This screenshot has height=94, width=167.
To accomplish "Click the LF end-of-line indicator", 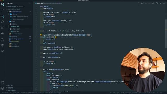I will coord(154,93).
